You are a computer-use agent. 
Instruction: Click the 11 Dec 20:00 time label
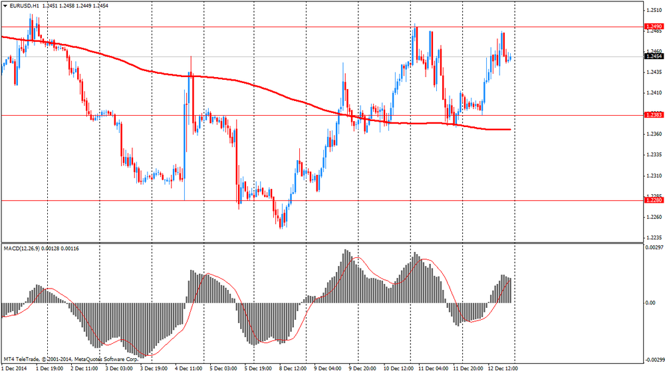tap(467, 368)
